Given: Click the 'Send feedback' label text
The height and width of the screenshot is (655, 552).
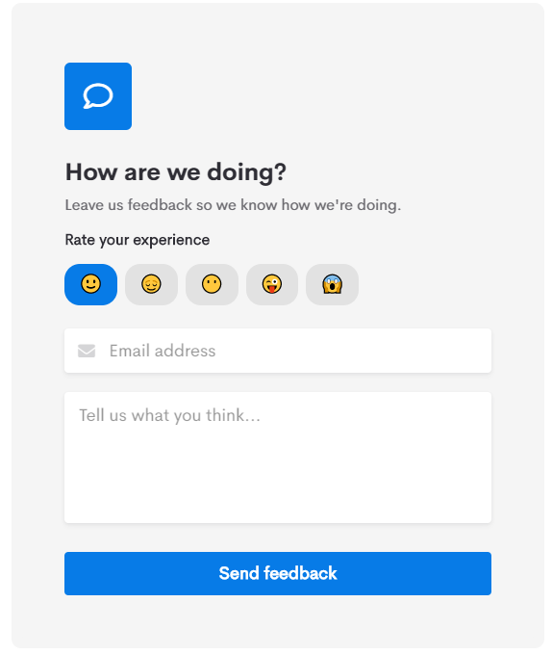Looking at the screenshot, I should [278, 573].
